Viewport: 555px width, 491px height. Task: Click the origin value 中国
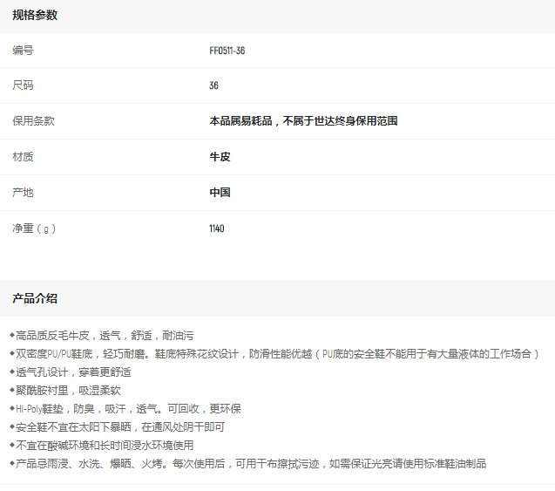click(x=220, y=193)
